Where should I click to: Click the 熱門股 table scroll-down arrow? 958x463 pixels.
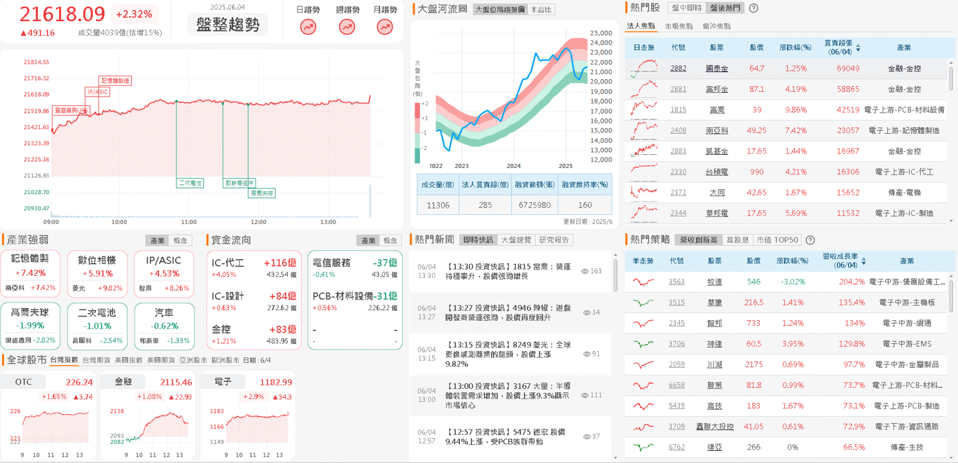[952, 220]
